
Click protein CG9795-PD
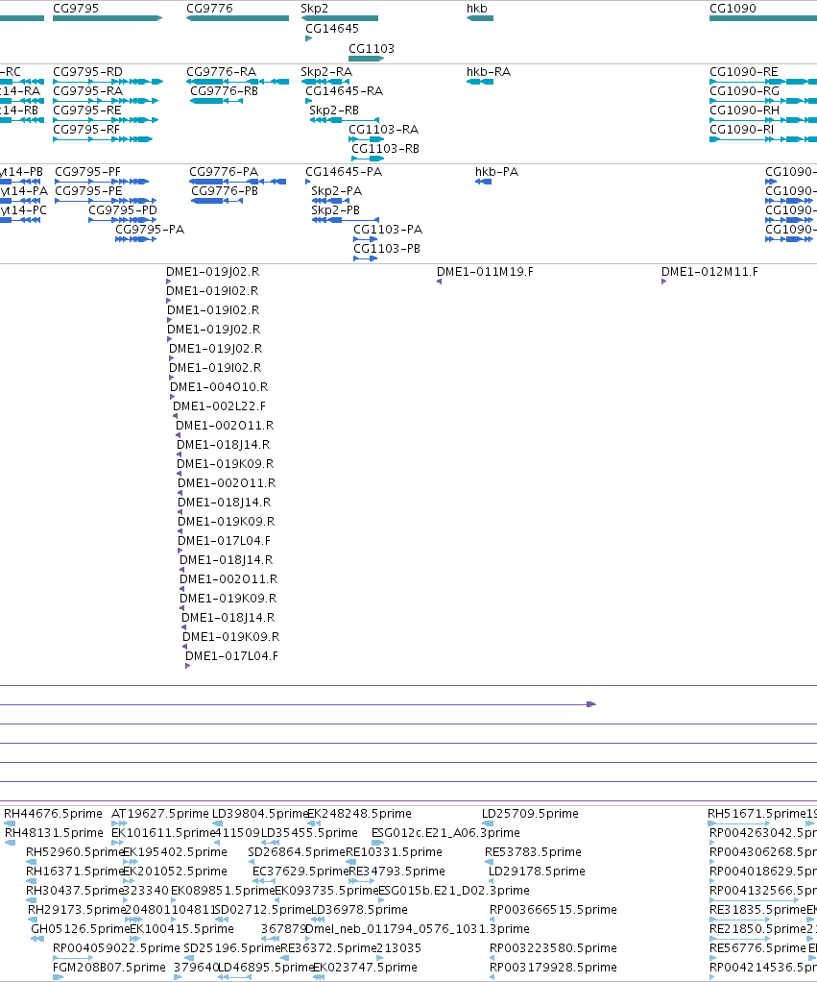[123, 210]
